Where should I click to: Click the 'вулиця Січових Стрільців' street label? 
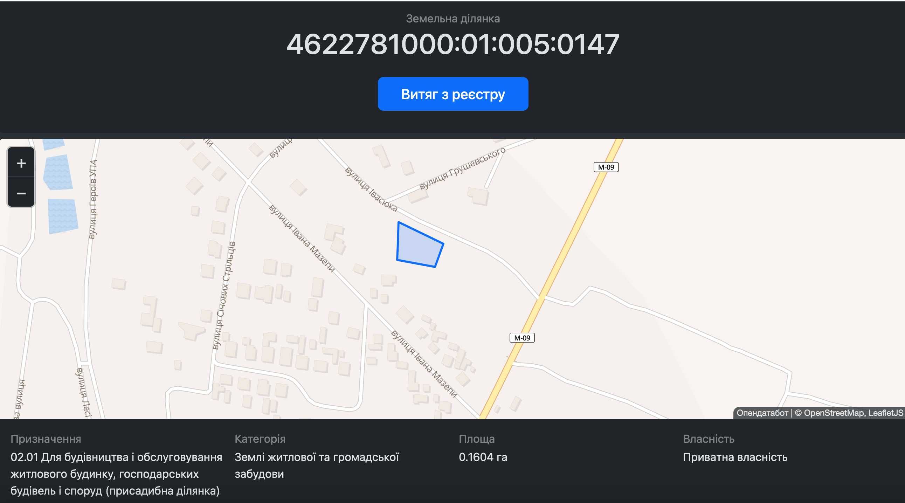pyautogui.click(x=224, y=295)
